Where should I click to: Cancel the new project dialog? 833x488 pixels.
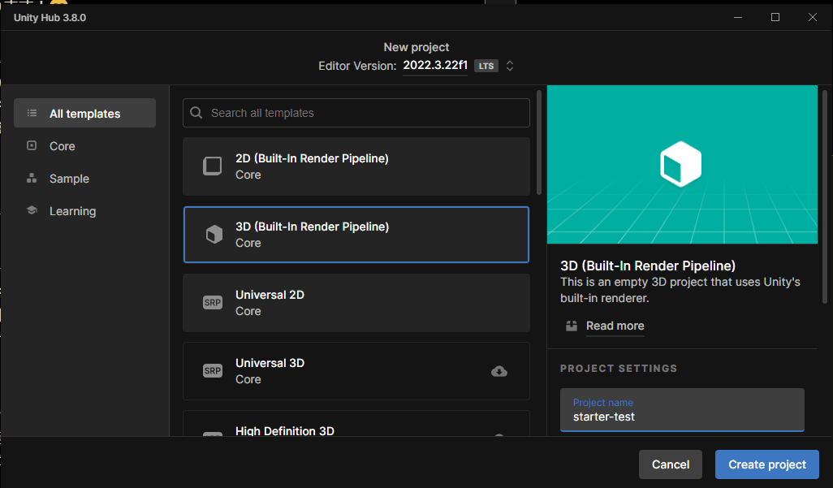[x=670, y=464]
